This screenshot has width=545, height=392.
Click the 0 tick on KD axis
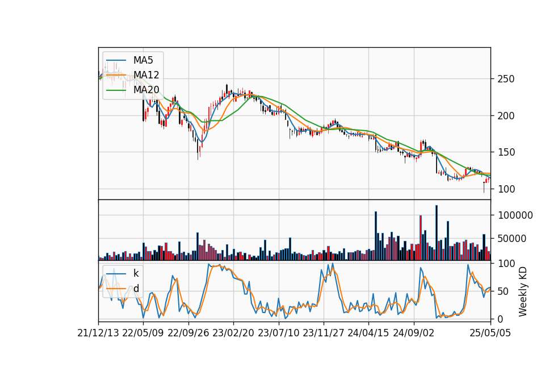(x=500, y=319)
